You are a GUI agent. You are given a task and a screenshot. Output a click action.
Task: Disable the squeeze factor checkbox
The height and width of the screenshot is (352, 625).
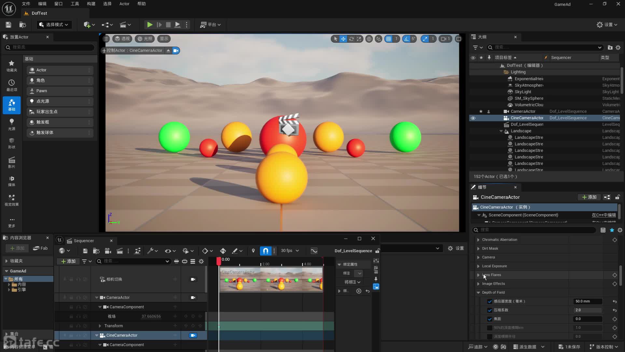click(490, 310)
